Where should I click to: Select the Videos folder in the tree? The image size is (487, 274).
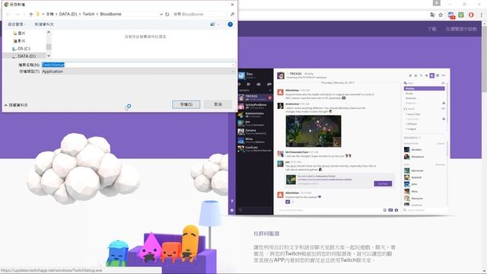[x=19, y=40]
